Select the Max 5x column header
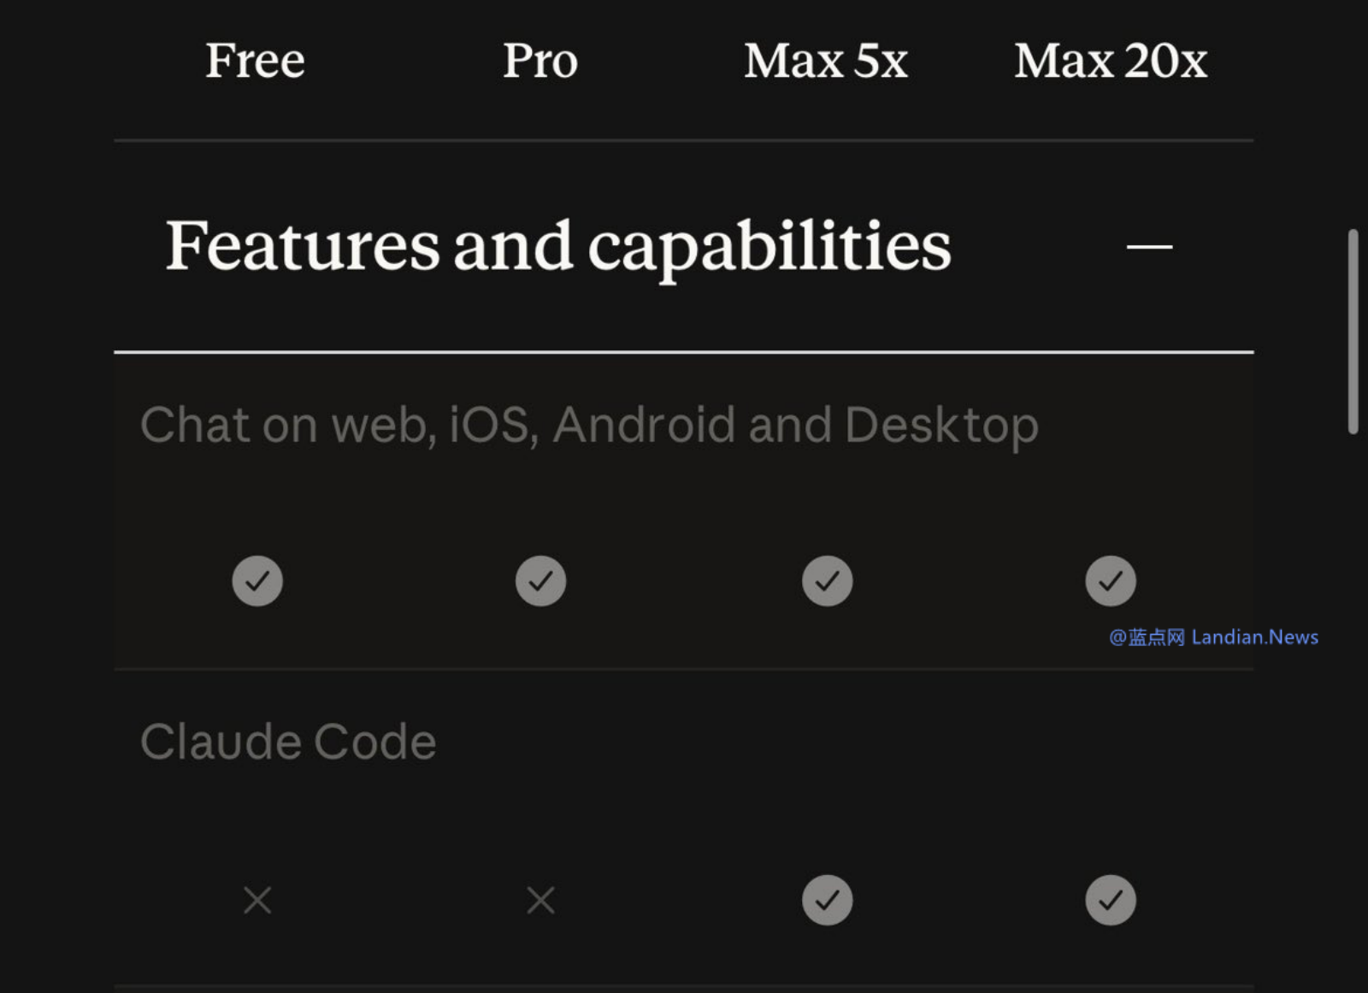 826,61
